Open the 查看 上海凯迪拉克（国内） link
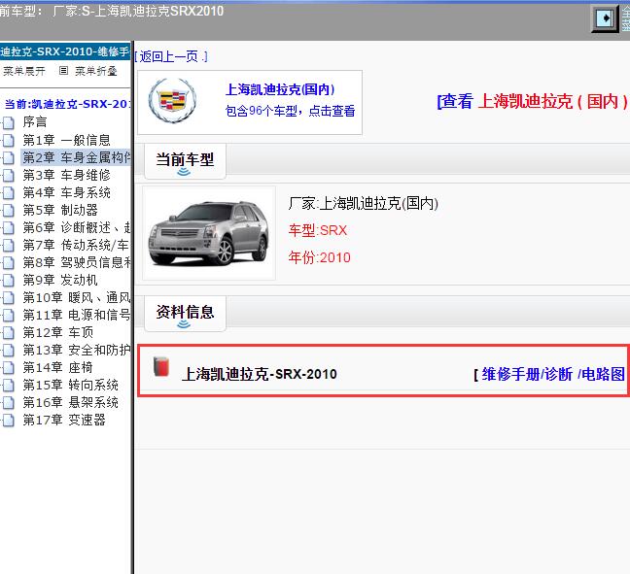Screen dimensions: 630x574 [533, 101]
